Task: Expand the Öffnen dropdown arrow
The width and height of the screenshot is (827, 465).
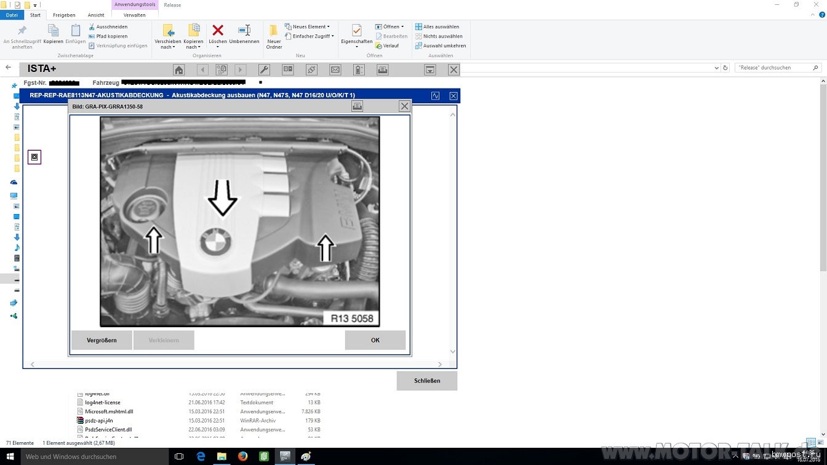Action: point(402,26)
